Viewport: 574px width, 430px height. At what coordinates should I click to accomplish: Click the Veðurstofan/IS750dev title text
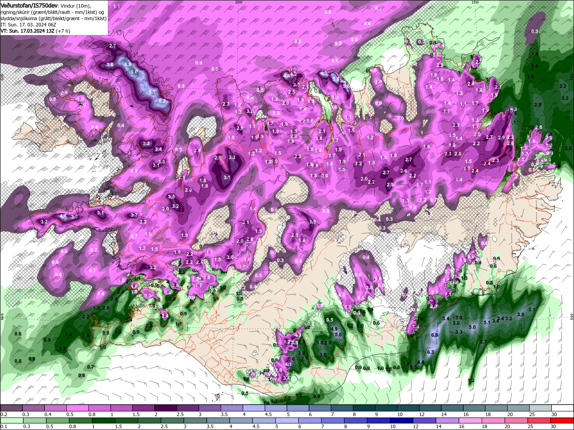pos(30,5)
